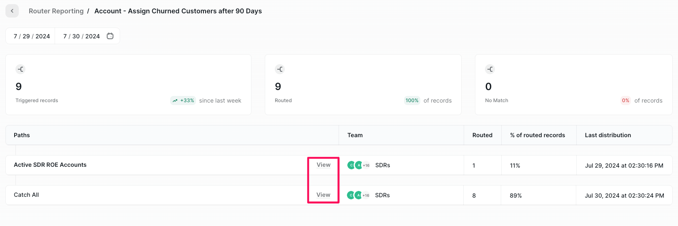Click the % of routed records header

tap(537, 135)
